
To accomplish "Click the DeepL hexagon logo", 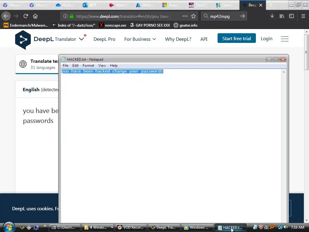I will coord(23,40).
